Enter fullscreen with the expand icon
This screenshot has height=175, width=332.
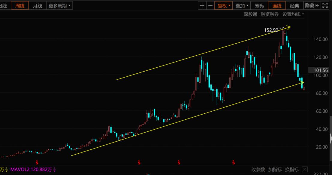point(325,6)
